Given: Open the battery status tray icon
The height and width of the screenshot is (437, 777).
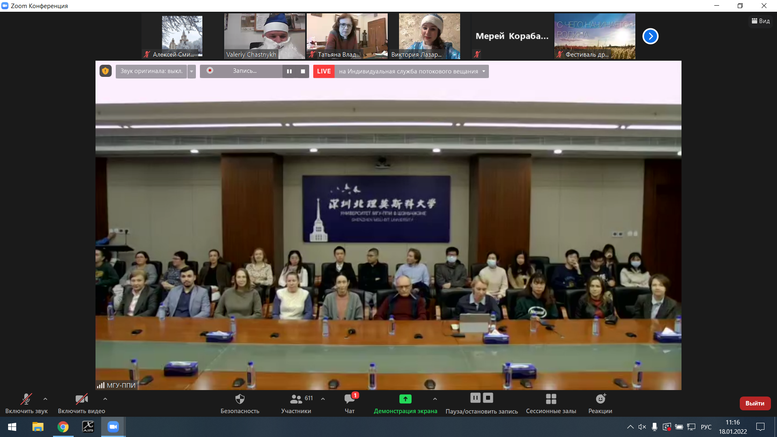Looking at the screenshot, I should pos(679,427).
